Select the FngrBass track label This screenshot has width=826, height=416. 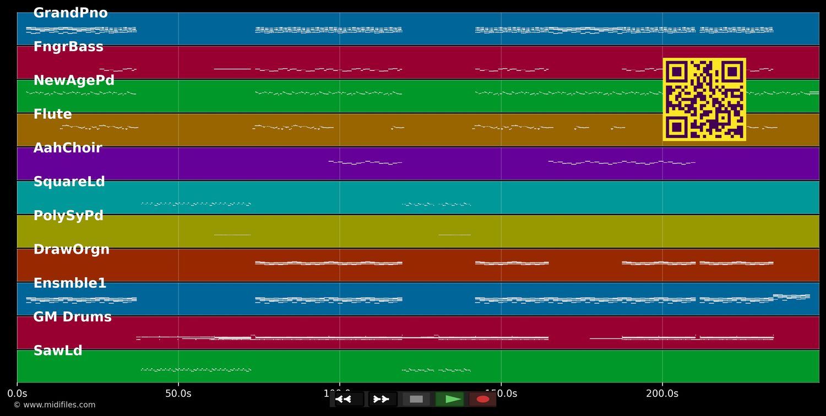(68, 47)
